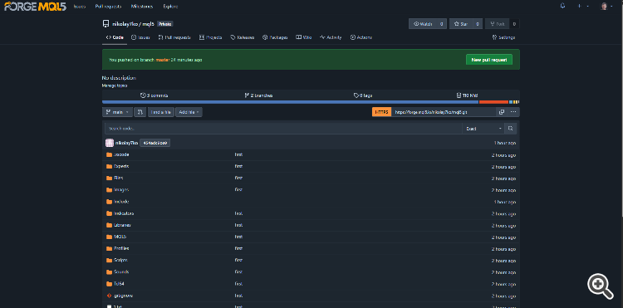Open the Include folder

click(121, 202)
